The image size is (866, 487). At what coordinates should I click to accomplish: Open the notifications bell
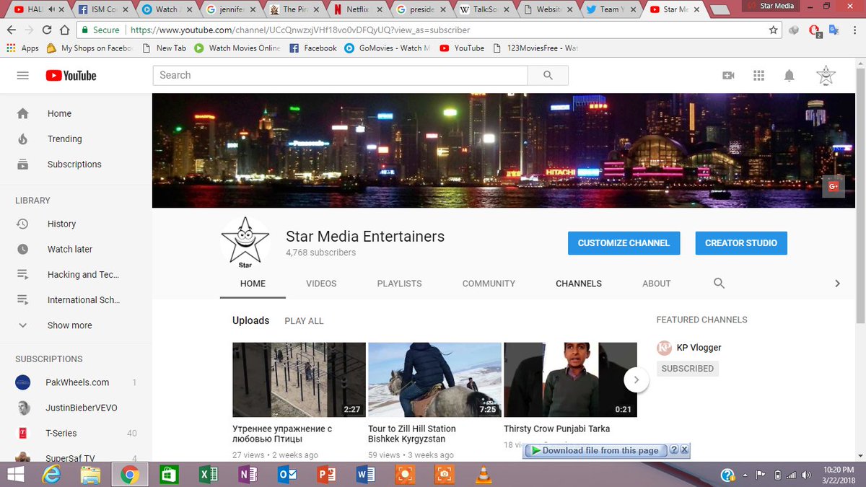pyautogui.click(x=790, y=76)
